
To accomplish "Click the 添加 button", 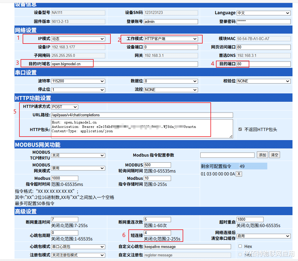I will pyautogui.click(x=262, y=155).
